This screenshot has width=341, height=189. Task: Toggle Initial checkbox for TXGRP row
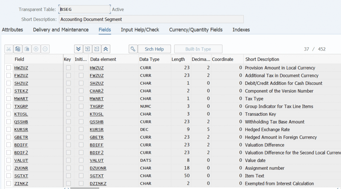tap(81, 106)
